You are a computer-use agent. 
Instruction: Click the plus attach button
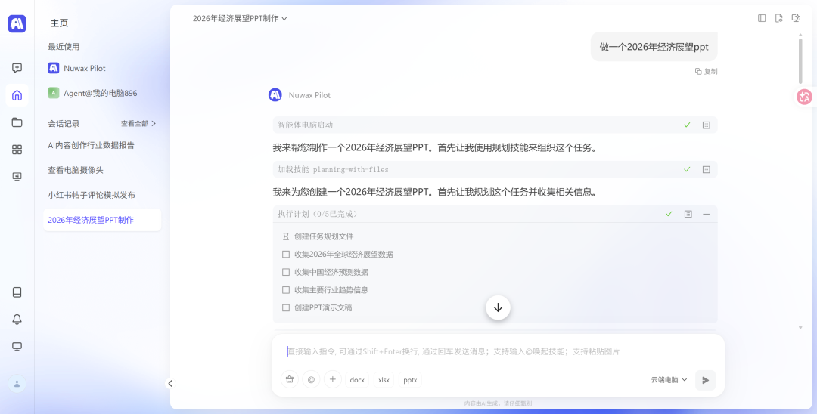pos(332,380)
